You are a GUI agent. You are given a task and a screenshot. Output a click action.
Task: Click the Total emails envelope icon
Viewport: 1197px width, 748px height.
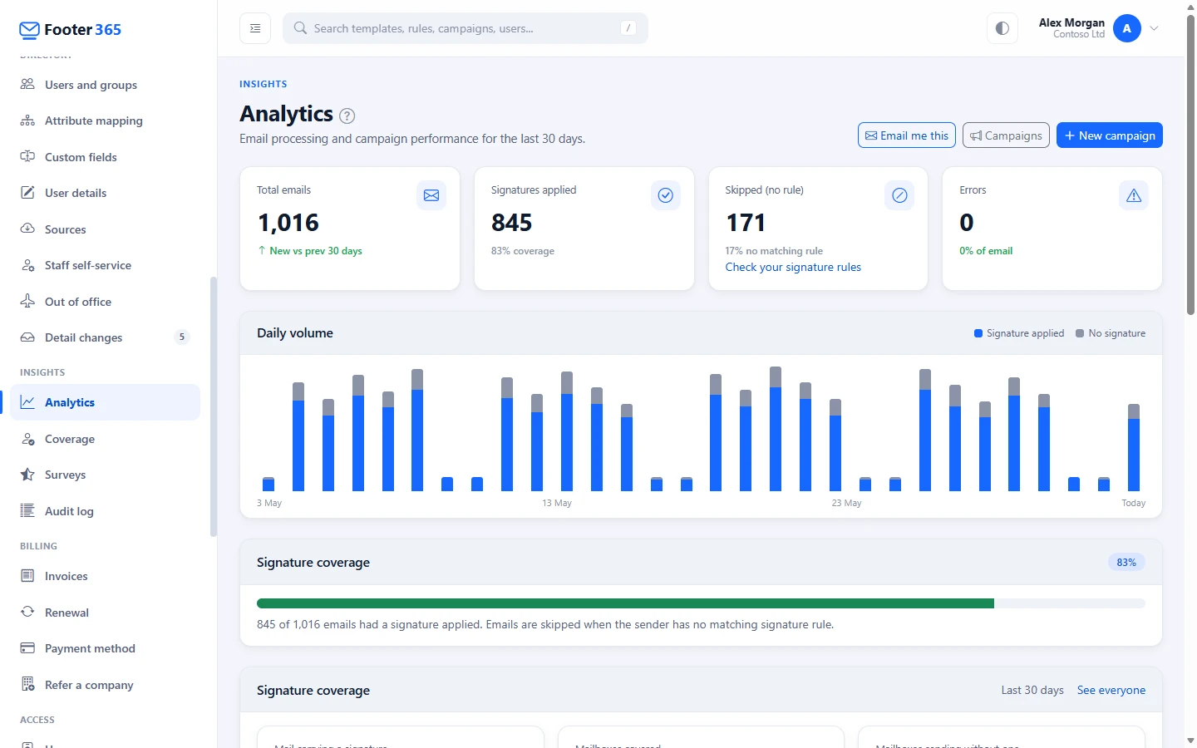coord(431,195)
